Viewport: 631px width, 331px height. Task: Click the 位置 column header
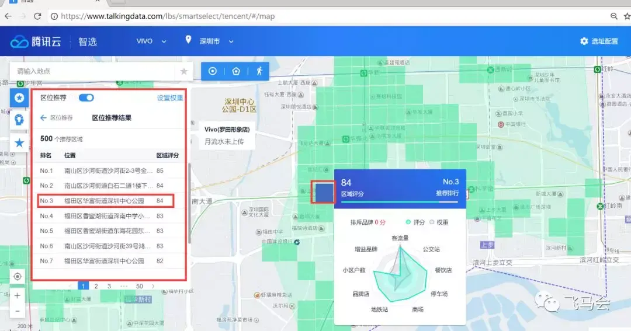70,155
